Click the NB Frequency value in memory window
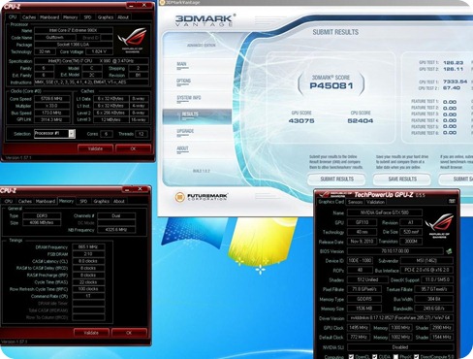 coord(116,230)
